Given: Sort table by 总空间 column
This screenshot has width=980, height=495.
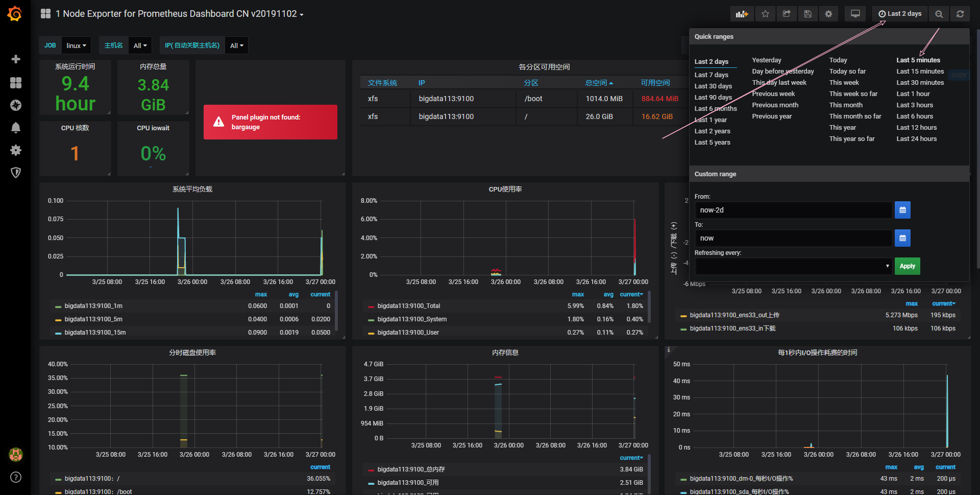Looking at the screenshot, I should [599, 83].
